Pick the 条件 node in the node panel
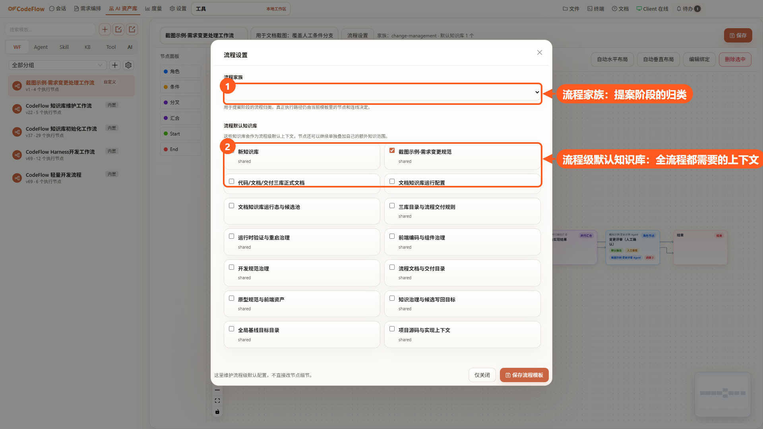Viewport: 763px width, 429px height. (x=181, y=87)
